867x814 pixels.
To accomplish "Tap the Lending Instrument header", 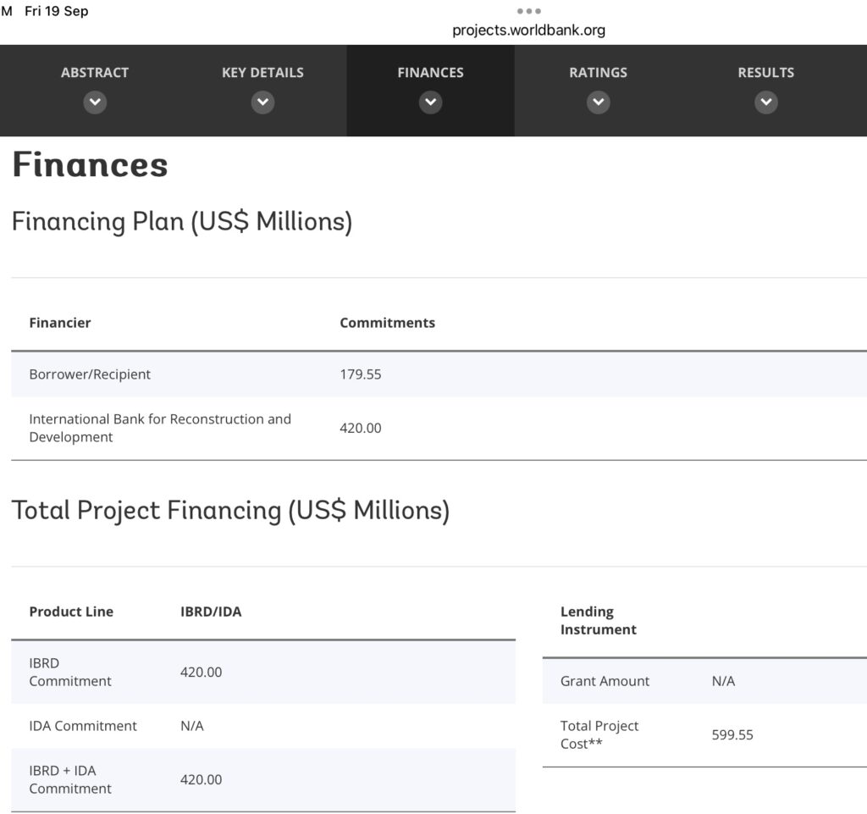I will click(x=598, y=621).
